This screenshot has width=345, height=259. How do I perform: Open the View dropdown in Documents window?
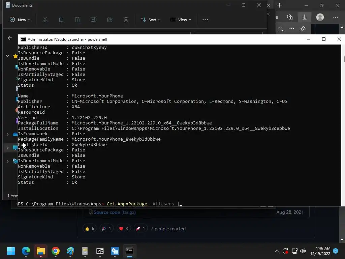click(x=181, y=20)
